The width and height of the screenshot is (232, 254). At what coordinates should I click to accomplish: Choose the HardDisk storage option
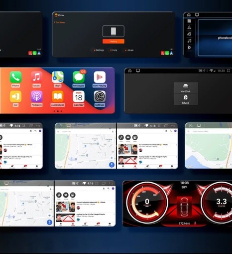point(186,88)
